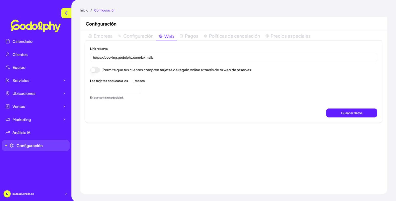The image size is (396, 201).
Task: Click the location pin icon beside Ubicaciones
Action: (x=8, y=94)
